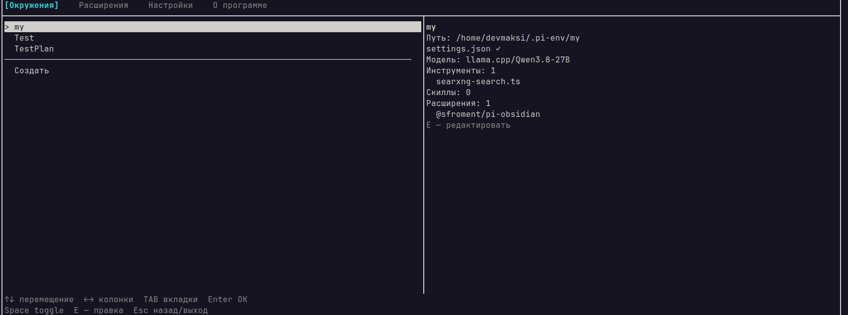848x315 pixels.
Task: Click the @sfroment/pi-obsidian extension entry
Action: [x=488, y=114]
